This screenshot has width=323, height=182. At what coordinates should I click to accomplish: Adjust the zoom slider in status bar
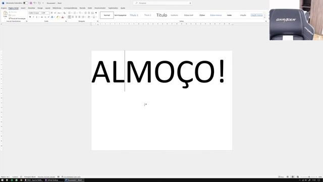tap(309, 177)
